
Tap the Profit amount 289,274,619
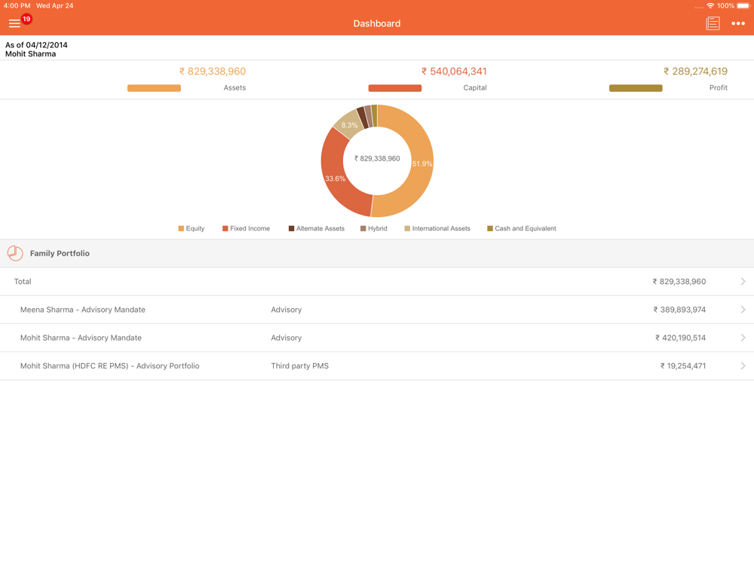695,72
